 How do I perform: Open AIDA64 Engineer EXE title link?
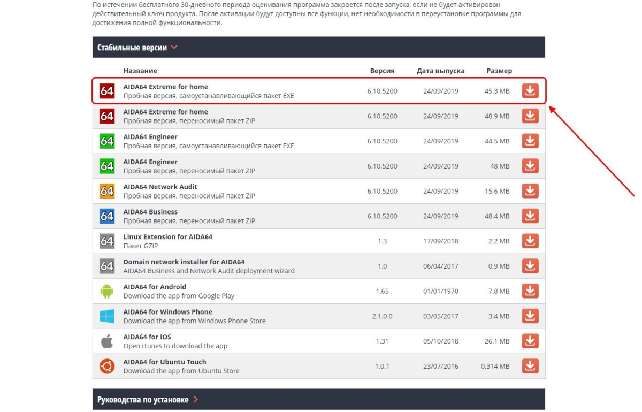(150, 137)
